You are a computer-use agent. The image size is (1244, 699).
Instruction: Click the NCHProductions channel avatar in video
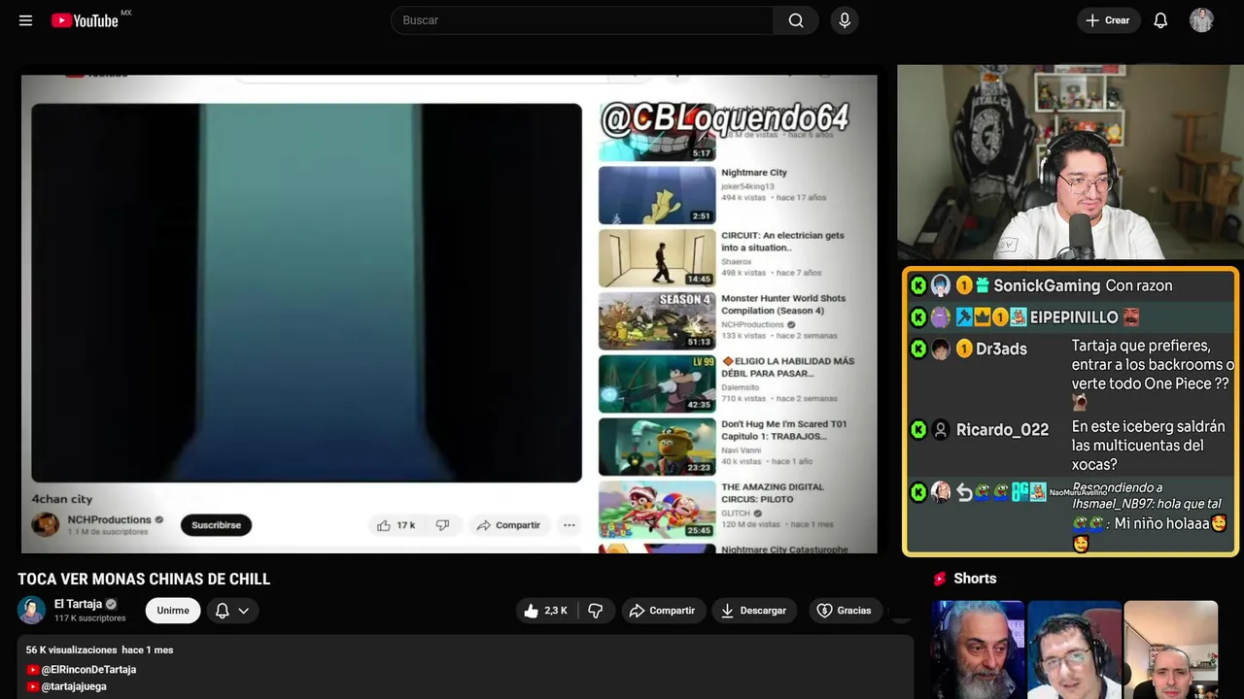46,525
